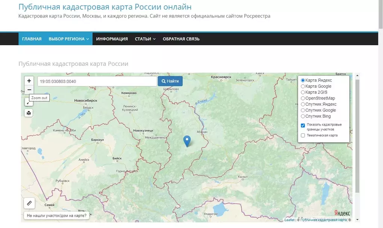Click the Новокузнецк city label on map
The height and width of the screenshot is (228, 383).
tap(143, 130)
